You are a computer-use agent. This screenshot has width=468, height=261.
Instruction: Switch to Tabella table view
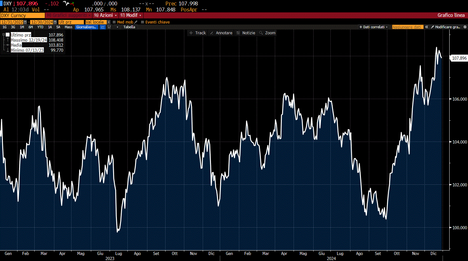pos(129,27)
